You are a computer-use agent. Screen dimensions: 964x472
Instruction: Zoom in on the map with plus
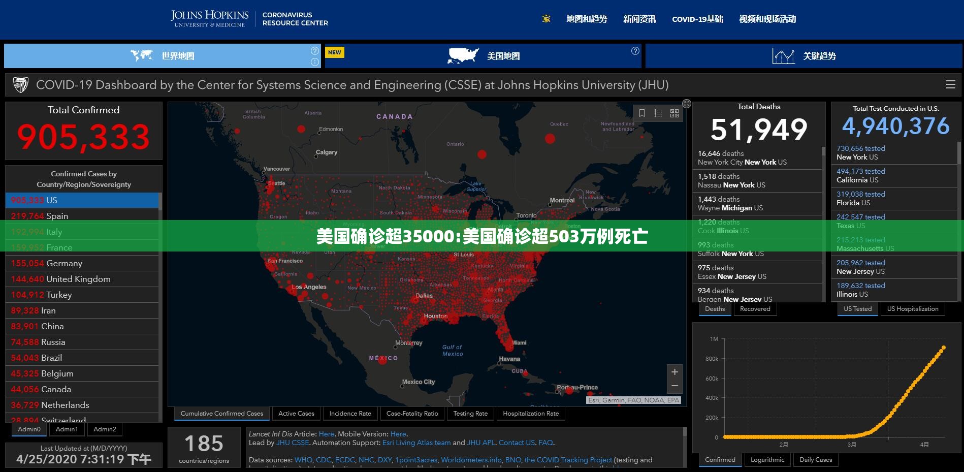[674, 372]
